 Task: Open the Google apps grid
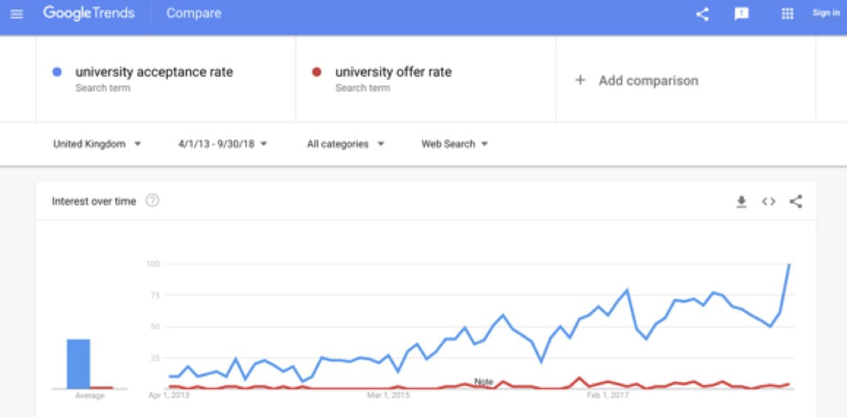click(x=787, y=13)
